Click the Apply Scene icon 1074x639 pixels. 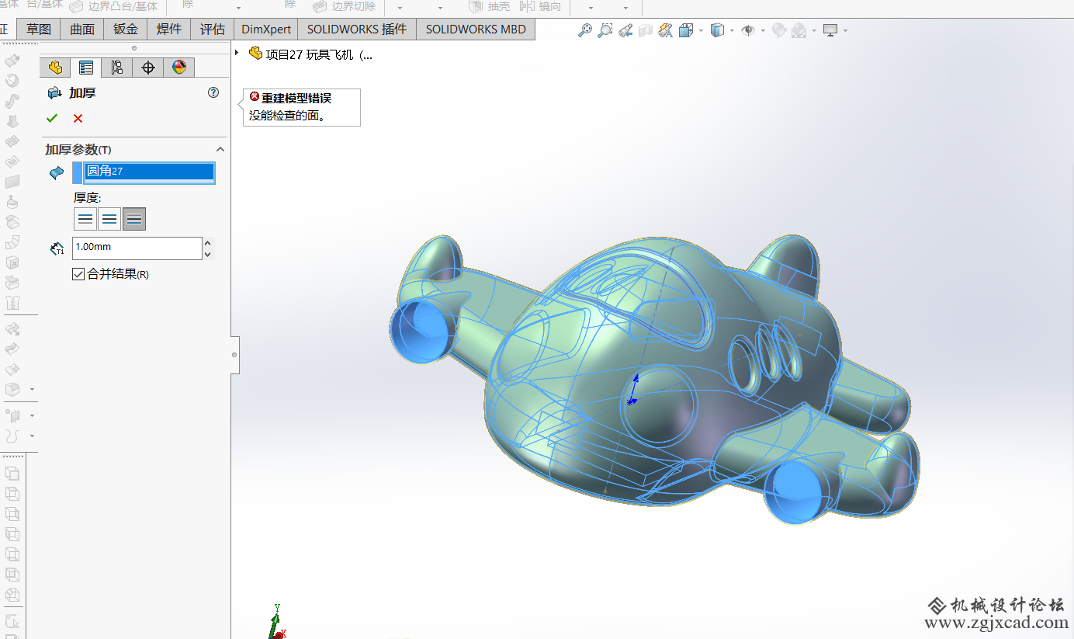pos(799,30)
